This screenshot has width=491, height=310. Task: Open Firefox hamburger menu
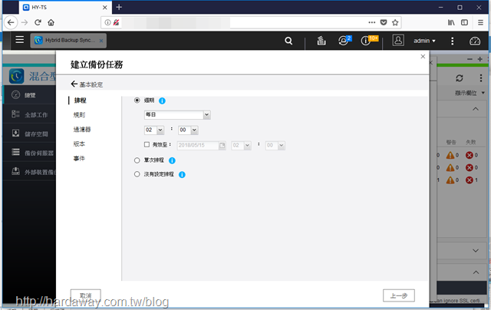480,22
